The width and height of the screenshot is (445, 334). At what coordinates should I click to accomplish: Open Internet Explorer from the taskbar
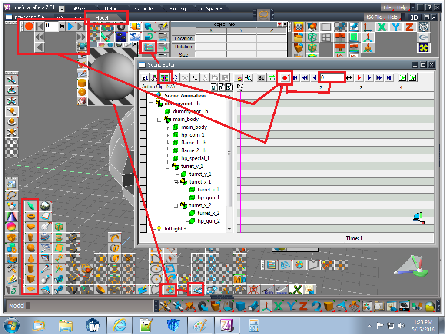click(120, 325)
